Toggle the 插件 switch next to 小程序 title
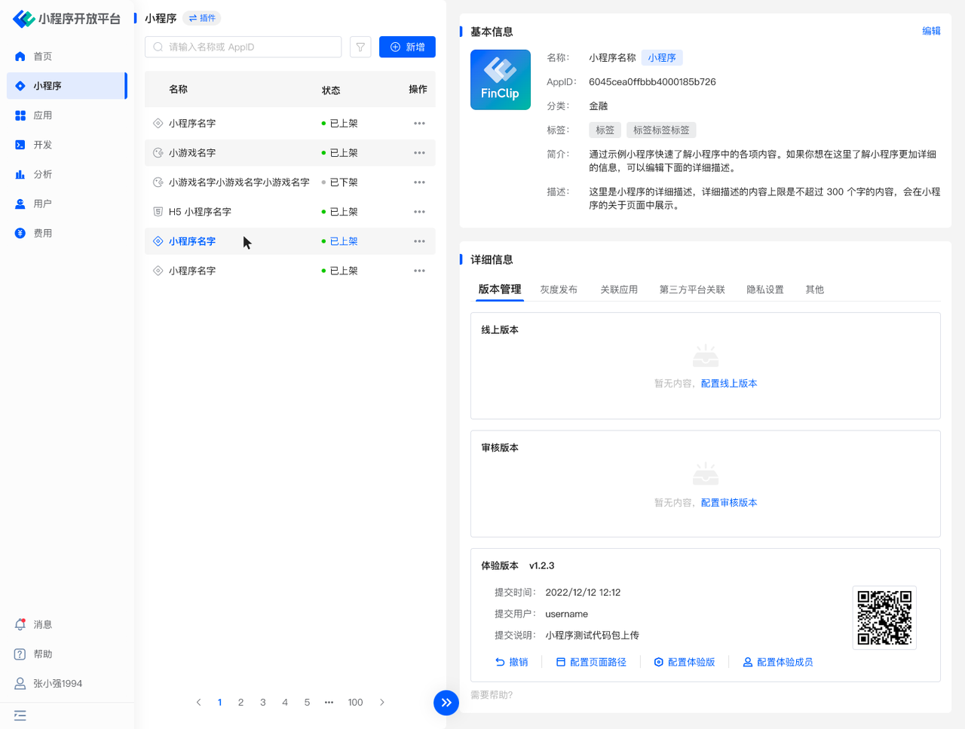This screenshot has height=729, width=965. (202, 18)
